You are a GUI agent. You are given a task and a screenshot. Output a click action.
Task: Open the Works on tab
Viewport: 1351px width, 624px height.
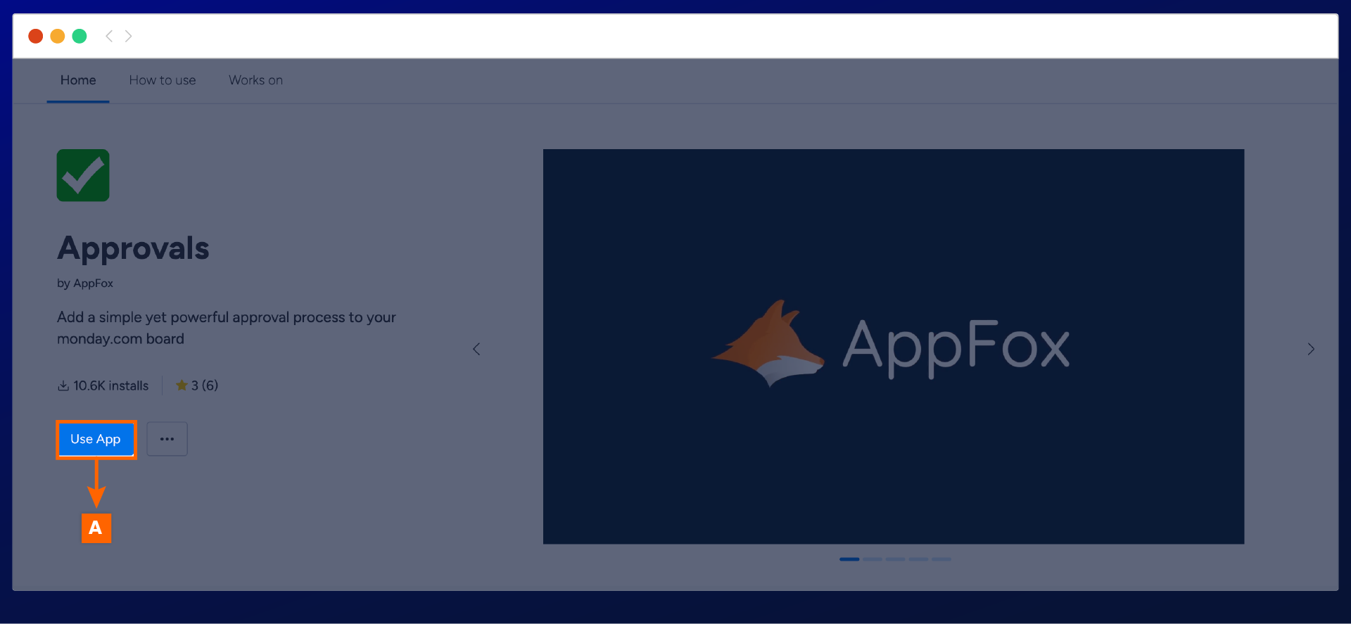(x=255, y=80)
